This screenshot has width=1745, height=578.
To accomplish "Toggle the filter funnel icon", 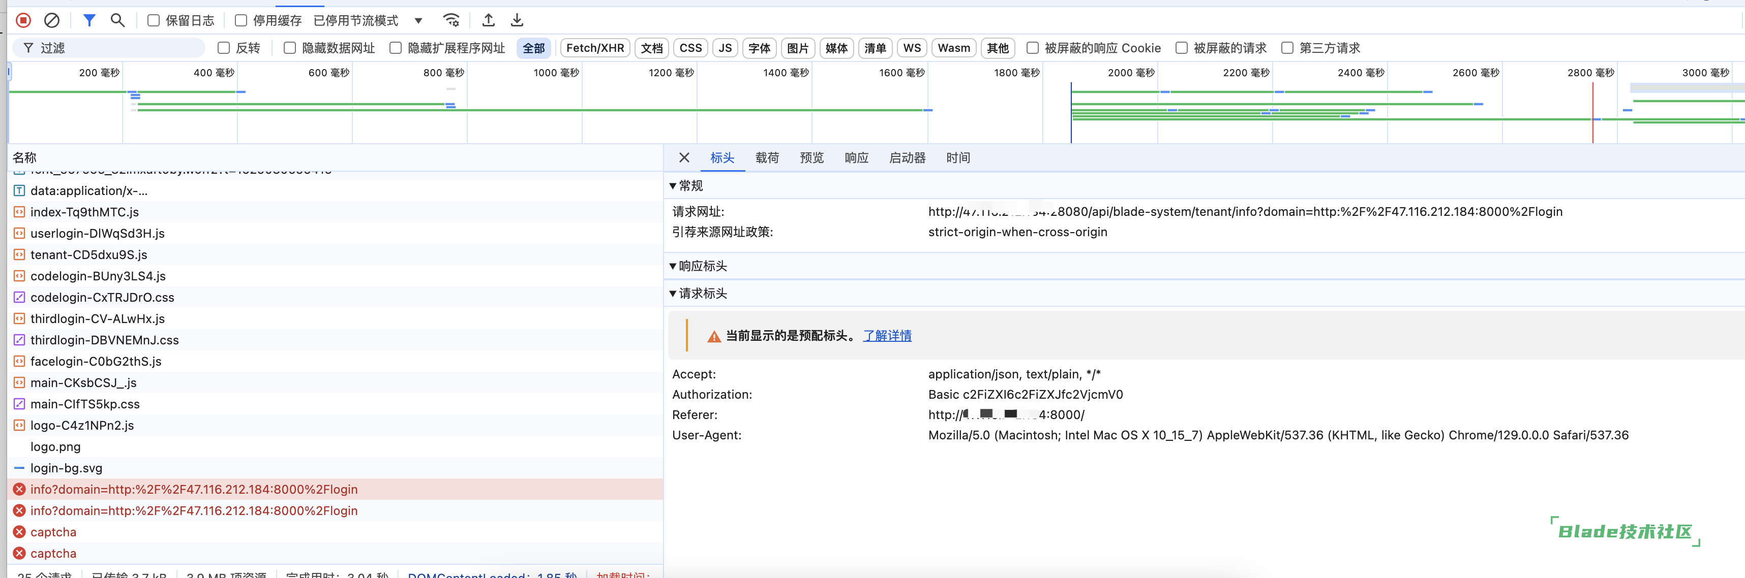I will click(89, 20).
